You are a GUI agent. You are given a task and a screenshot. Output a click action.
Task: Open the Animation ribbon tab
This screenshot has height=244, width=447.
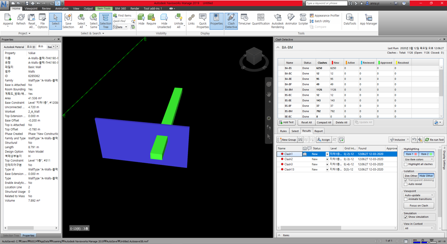[62, 9]
